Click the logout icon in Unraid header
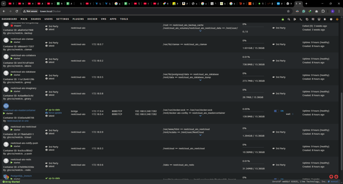343x184 pixels. click(295, 19)
